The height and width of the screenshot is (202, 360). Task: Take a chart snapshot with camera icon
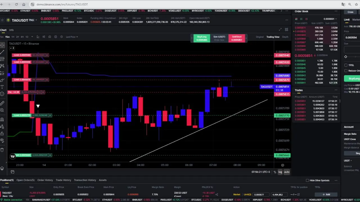[x=50, y=37]
